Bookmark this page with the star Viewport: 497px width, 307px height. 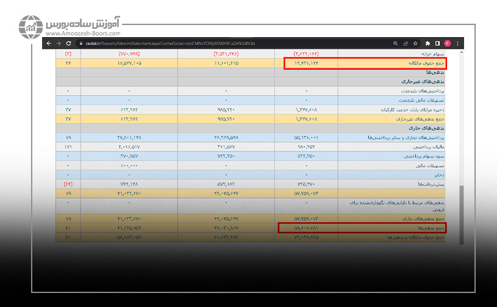(x=415, y=43)
